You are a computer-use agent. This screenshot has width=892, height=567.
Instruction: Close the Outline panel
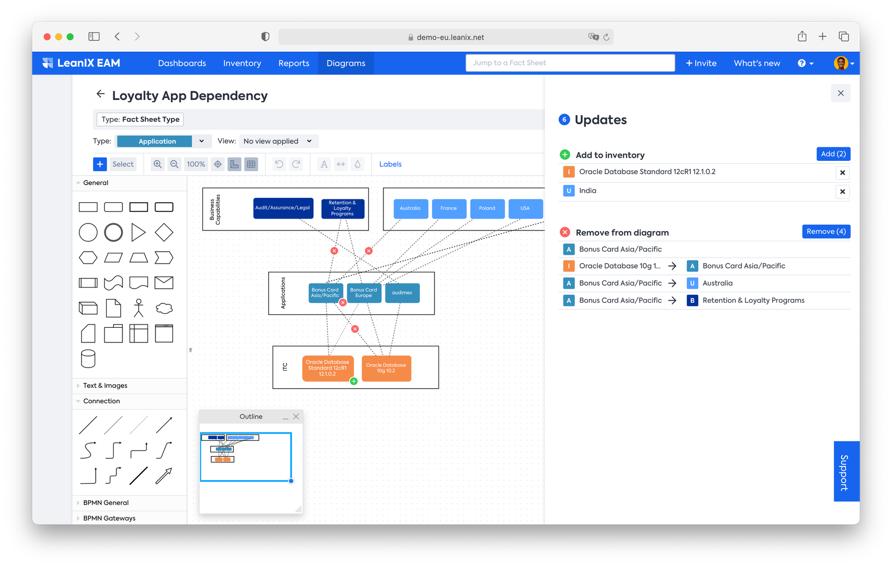[x=296, y=416]
